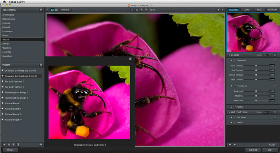Switch presets to grid view
280x153 pixels.
41,65
